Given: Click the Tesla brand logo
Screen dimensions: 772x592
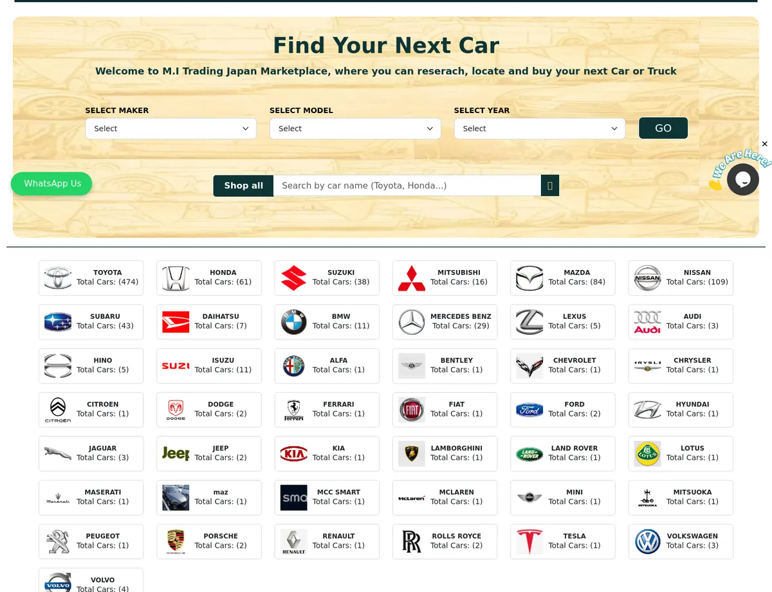Looking at the screenshot, I should click(529, 542).
